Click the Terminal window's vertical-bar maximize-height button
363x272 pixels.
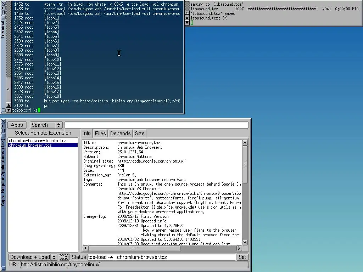click(3, 8)
